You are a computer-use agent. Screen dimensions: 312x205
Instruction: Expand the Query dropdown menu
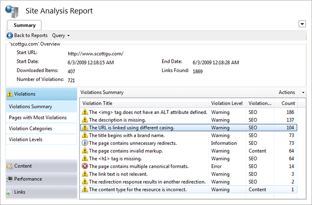(61, 35)
